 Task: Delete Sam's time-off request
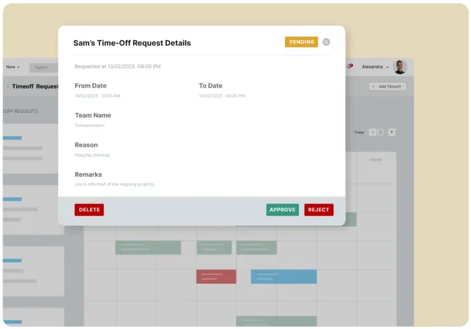pyautogui.click(x=89, y=210)
